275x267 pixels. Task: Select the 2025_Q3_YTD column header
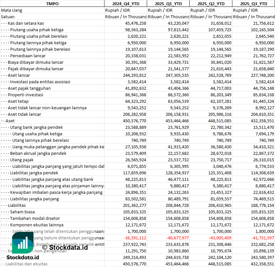tap(254, 4)
